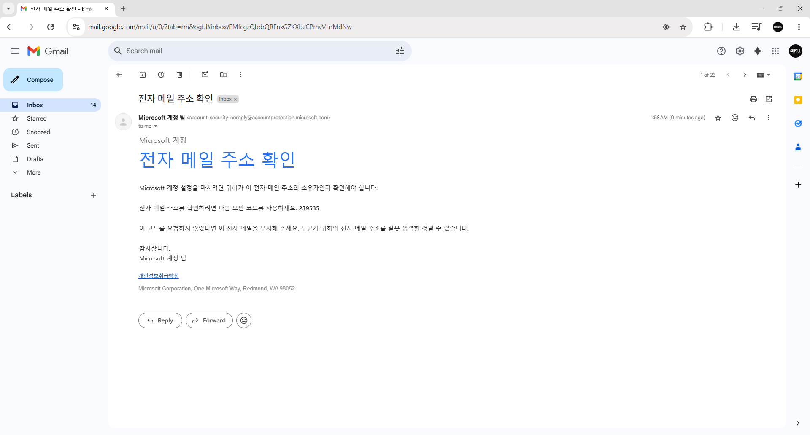Open the tab search dropdown arrow
The width and height of the screenshot is (810, 435).
point(8,8)
